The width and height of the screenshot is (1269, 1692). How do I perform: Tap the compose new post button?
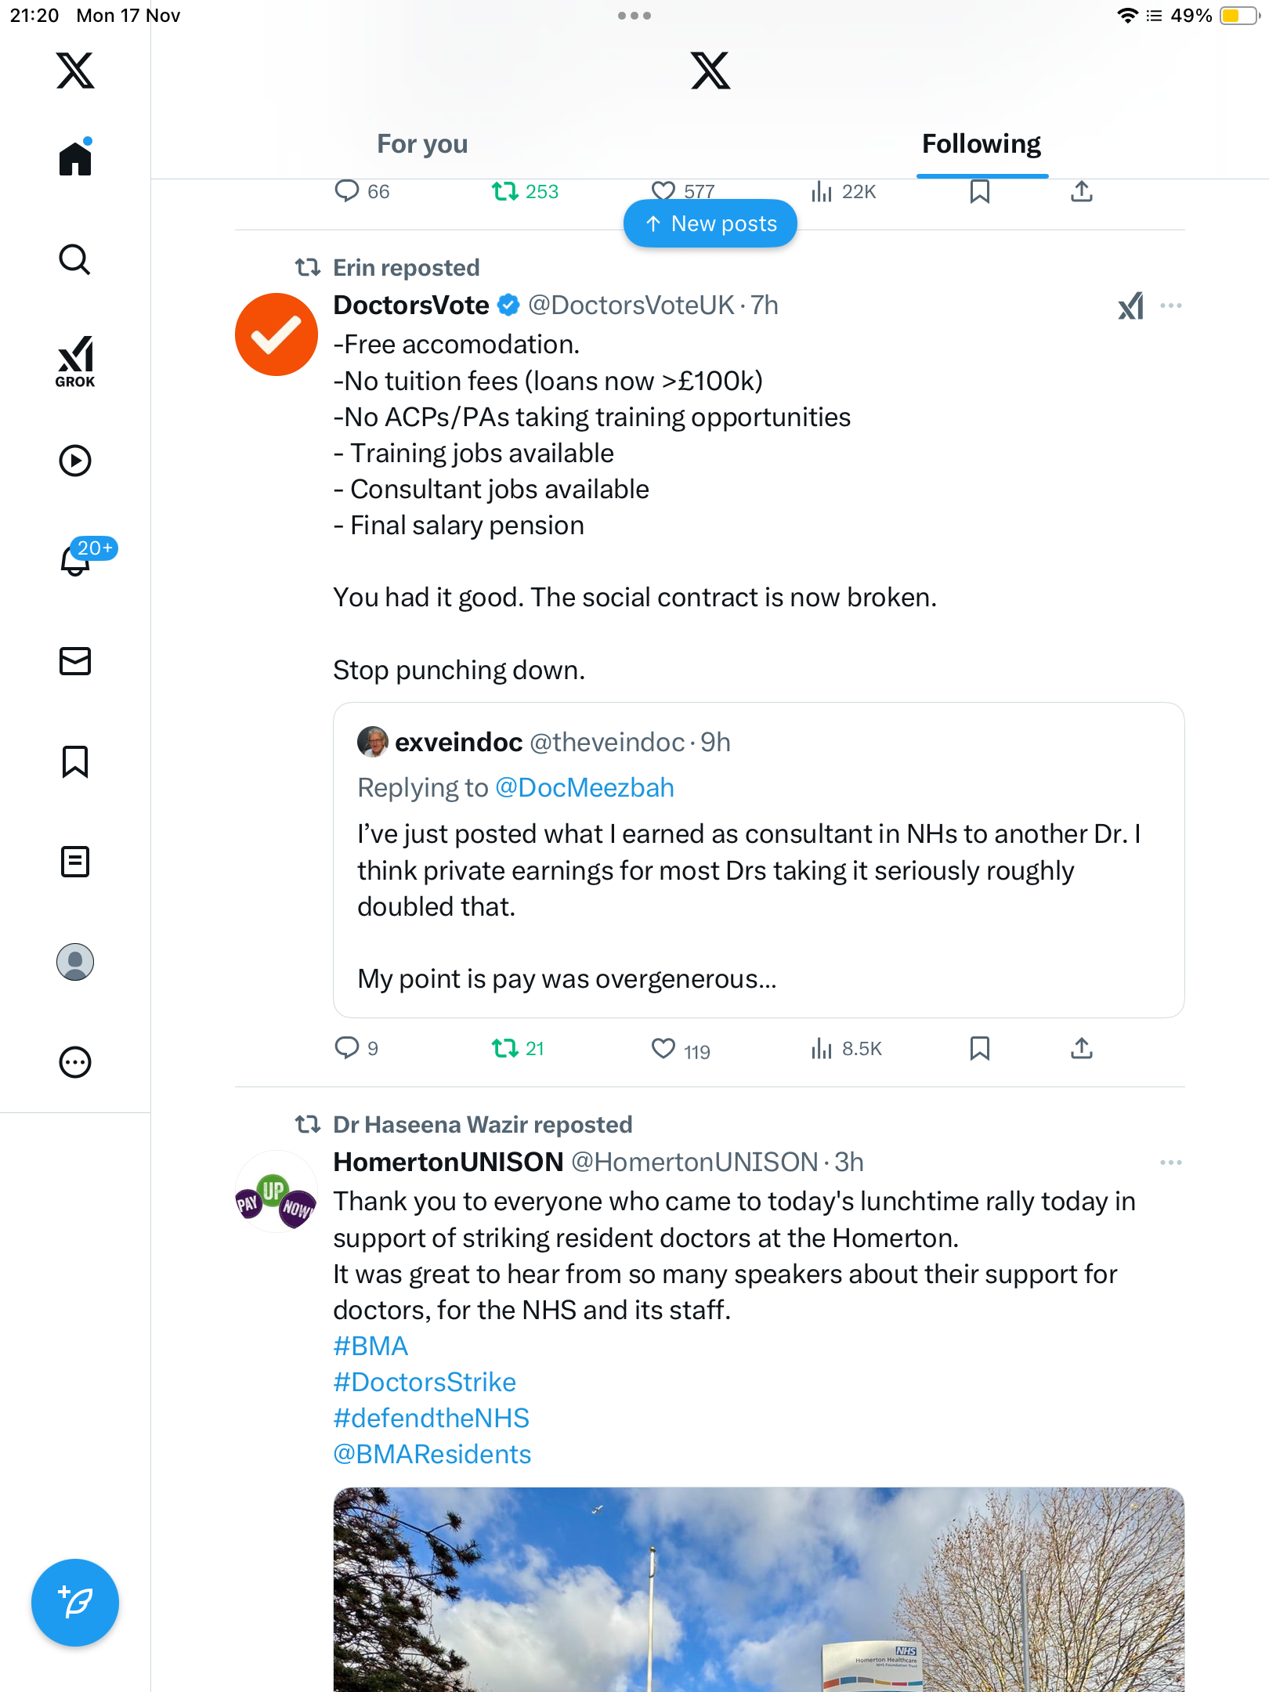point(75,1603)
